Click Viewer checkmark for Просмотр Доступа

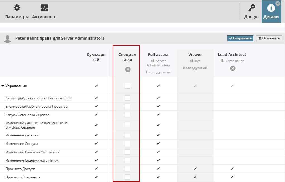[x=195, y=169]
